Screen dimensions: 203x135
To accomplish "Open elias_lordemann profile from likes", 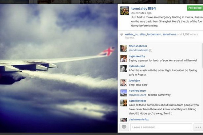I will coord(150,34).
